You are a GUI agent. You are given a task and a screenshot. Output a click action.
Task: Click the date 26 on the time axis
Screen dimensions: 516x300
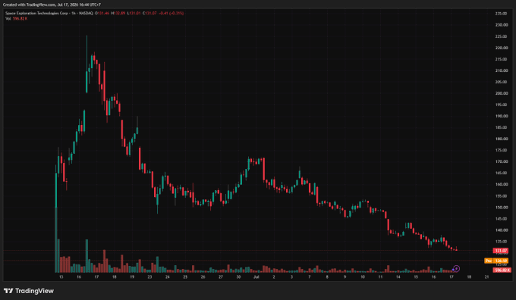pyautogui.click(x=203, y=277)
